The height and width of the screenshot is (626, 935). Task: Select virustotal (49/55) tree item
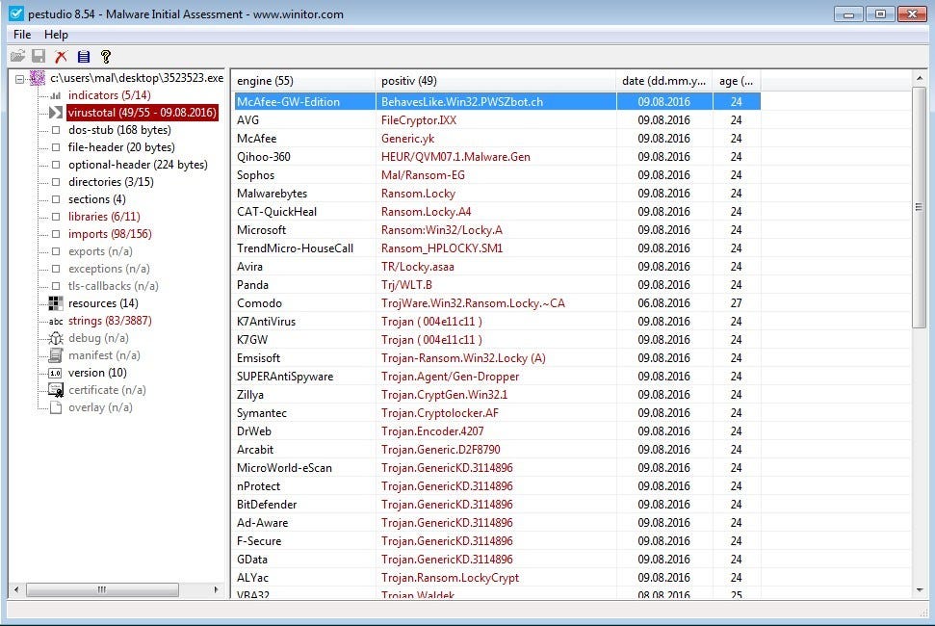coord(142,113)
